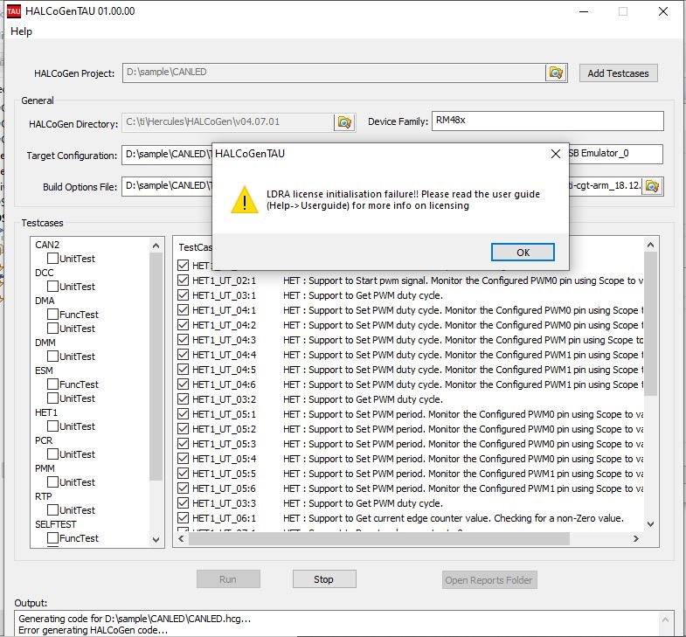Screen dimensions: 686x637
Task: Click the Target Configuration path field
Action: 167,155
